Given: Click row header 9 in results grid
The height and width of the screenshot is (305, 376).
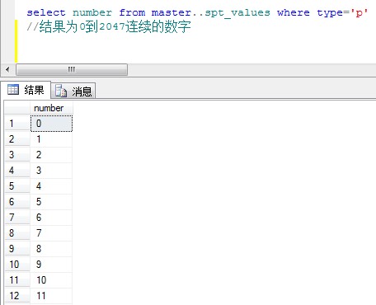Looking at the screenshot, I should click(17, 249).
